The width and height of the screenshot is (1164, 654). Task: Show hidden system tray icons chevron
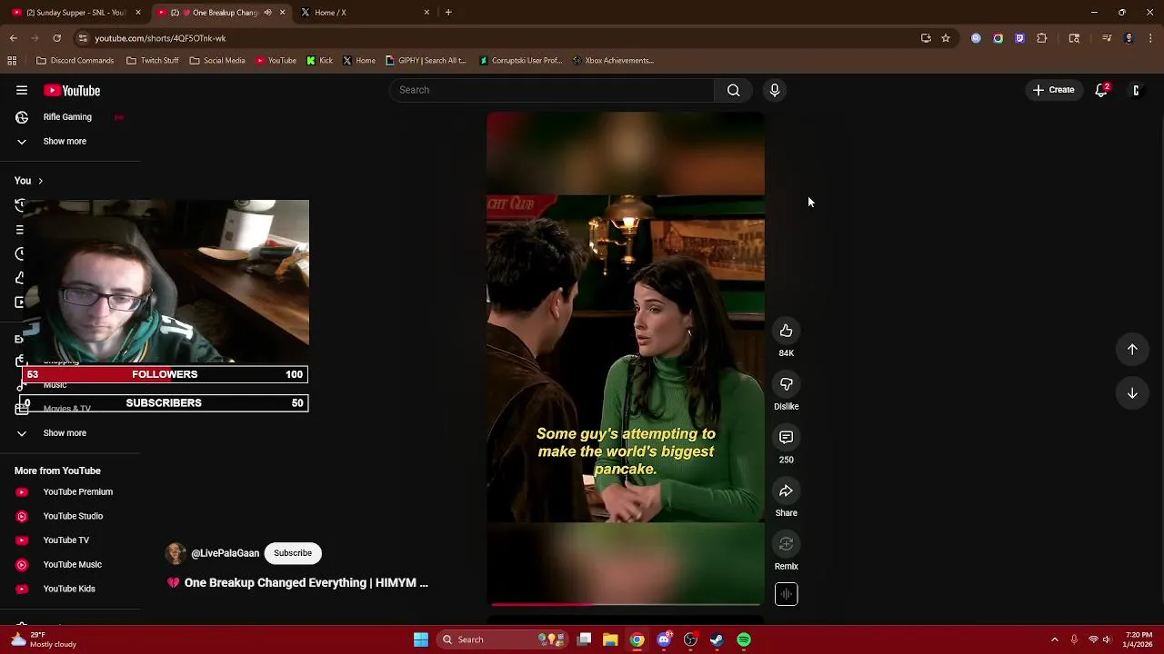tap(1054, 639)
